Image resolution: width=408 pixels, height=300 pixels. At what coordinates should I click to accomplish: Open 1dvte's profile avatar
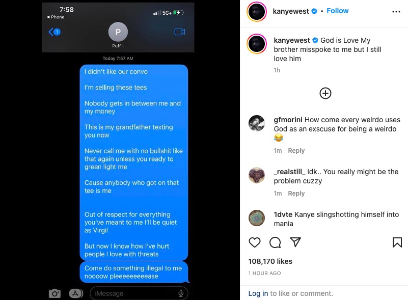(257, 218)
